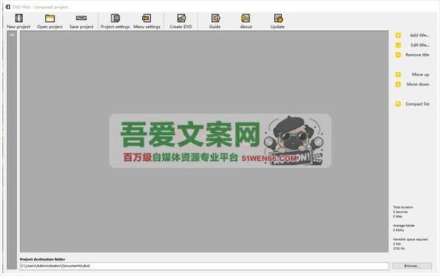The width and height of the screenshot is (440, 276).
Task: Start a New project
Action: click(18, 21)
